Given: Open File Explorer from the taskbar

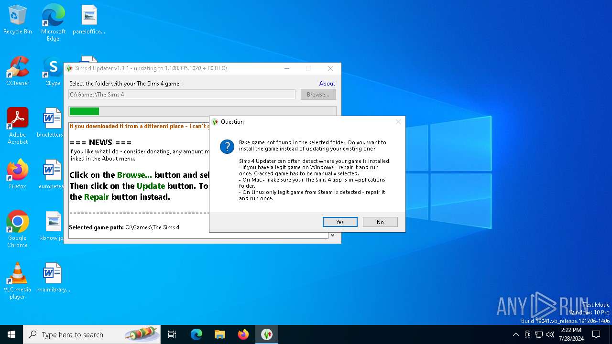Looking at the screenshot, I should pos(220,334).
